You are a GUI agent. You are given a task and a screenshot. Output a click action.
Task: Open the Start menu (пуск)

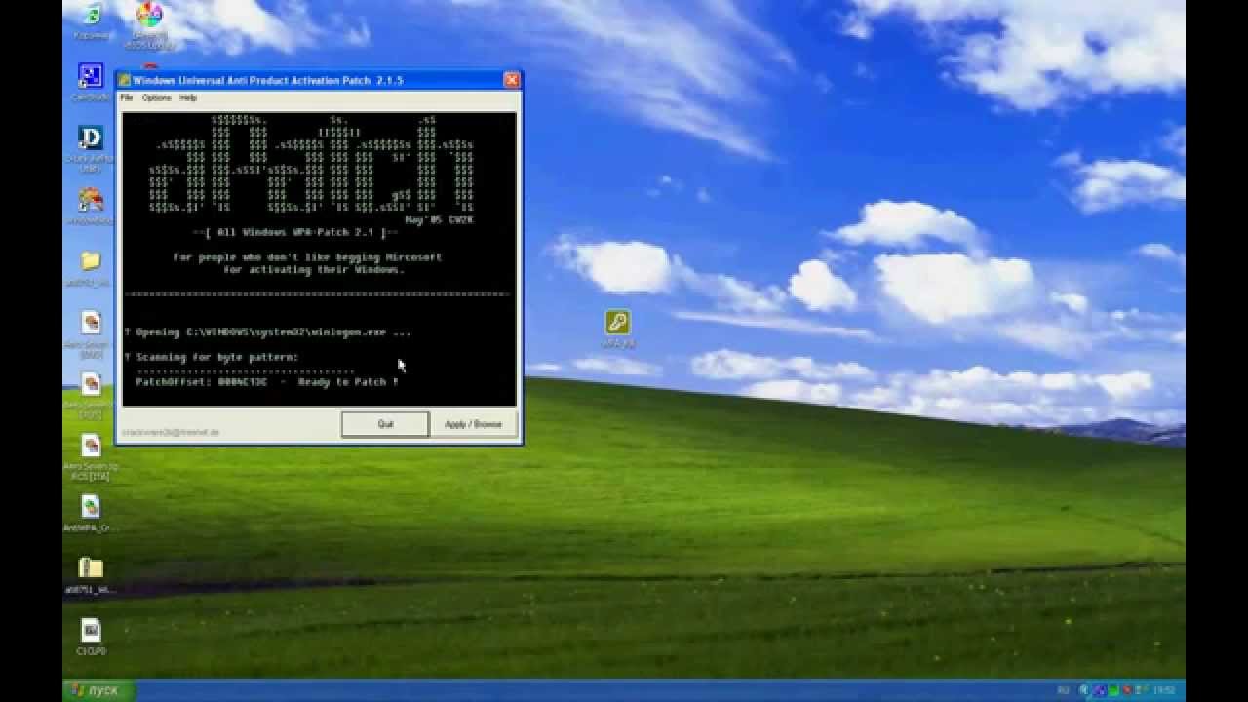click(97, 690)
